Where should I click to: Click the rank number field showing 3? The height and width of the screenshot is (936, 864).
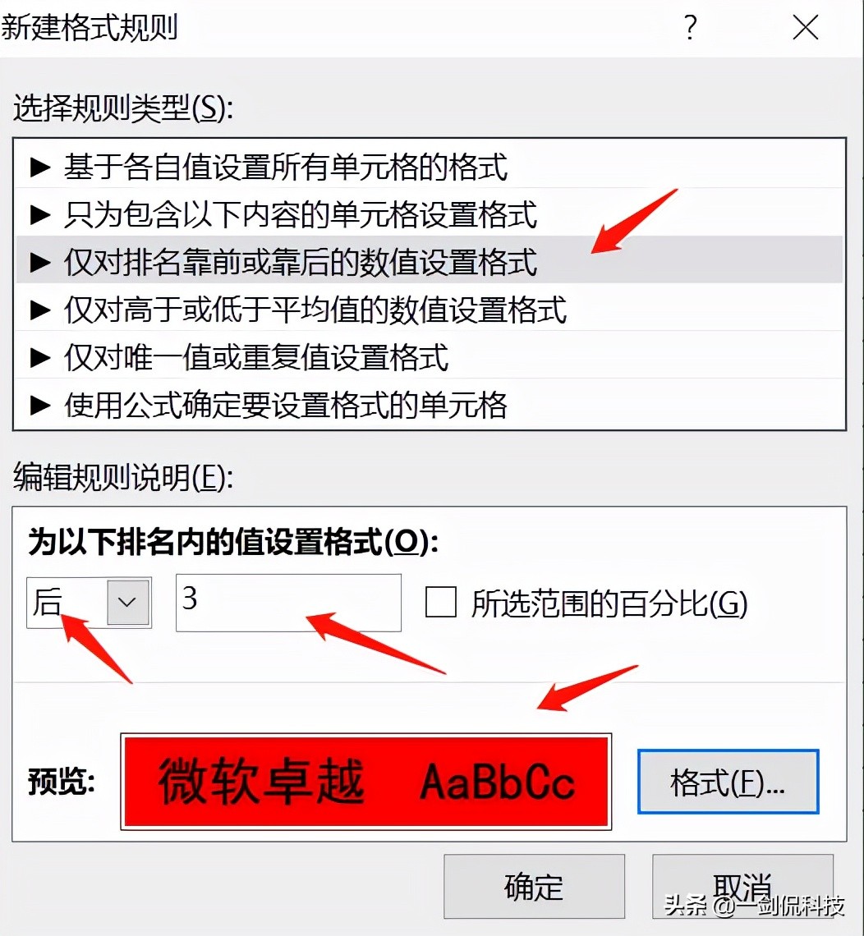point(288,603)
